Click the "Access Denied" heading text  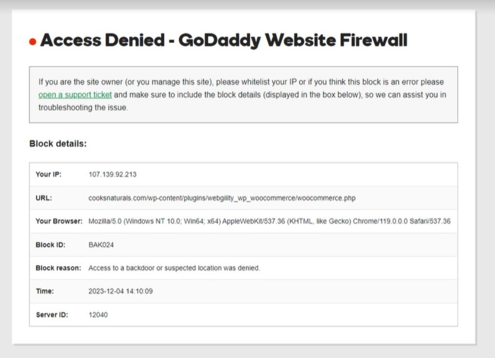[102, 41]
